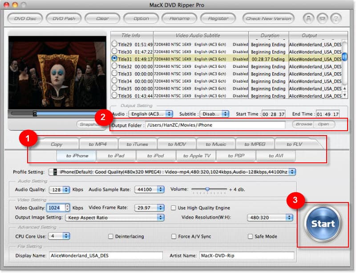Viewport: 356px width, 273px height.
Task: Select the Title30 radio button
Action: coord(114,51)
